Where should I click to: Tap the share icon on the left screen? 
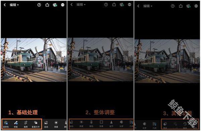point(47,5)
